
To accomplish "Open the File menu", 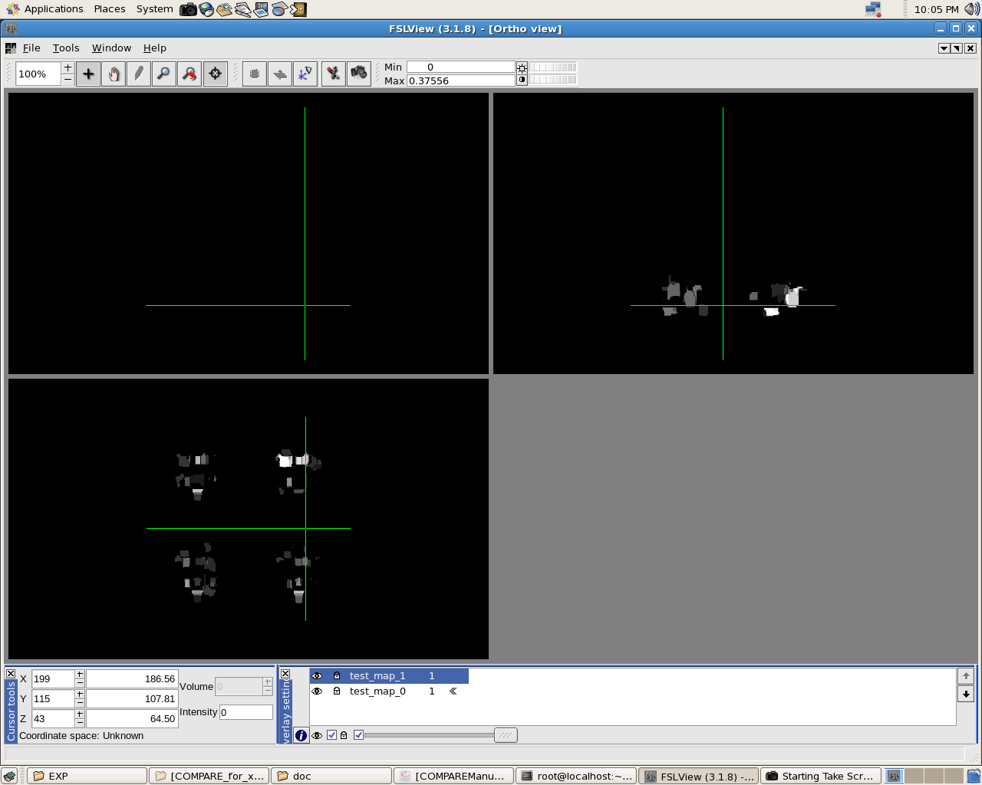I will (31, 48).
